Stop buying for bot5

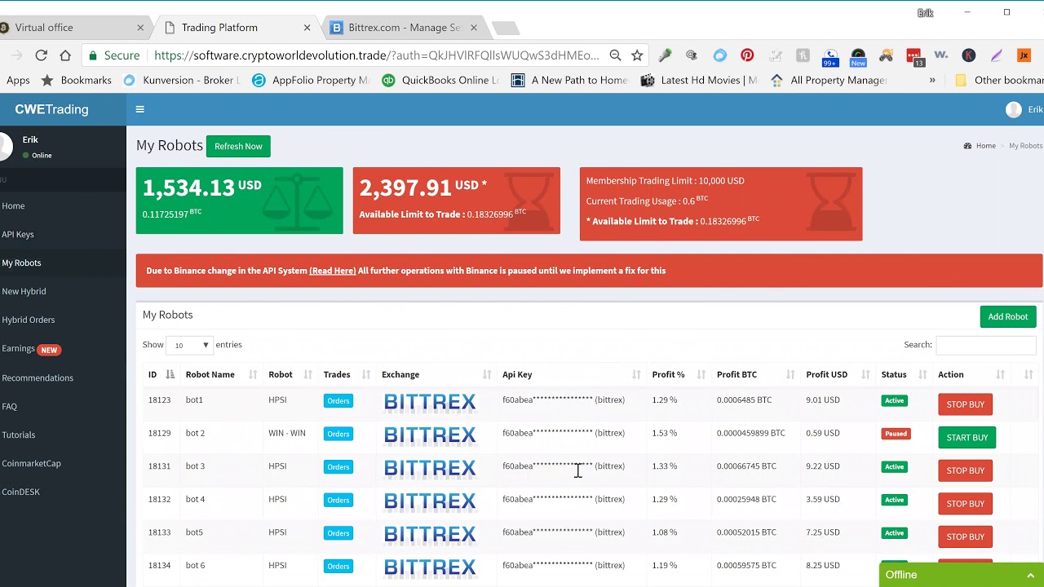pos(965,536)
